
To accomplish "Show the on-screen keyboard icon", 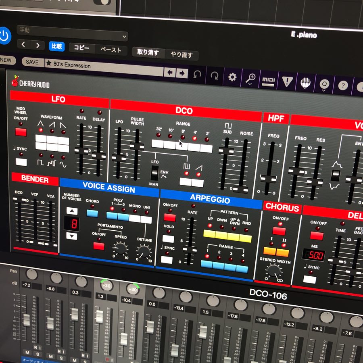I will pos(305,83).
